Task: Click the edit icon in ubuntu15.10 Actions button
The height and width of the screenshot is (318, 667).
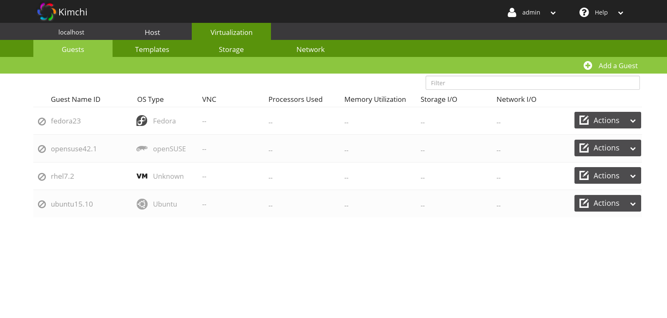Action: point(584,203)
